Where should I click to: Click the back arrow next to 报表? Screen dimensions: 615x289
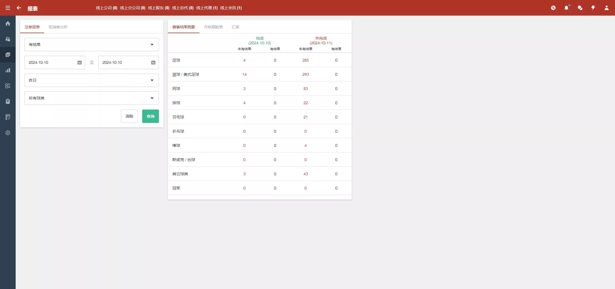pyautogui.click(x=19, y=8)
